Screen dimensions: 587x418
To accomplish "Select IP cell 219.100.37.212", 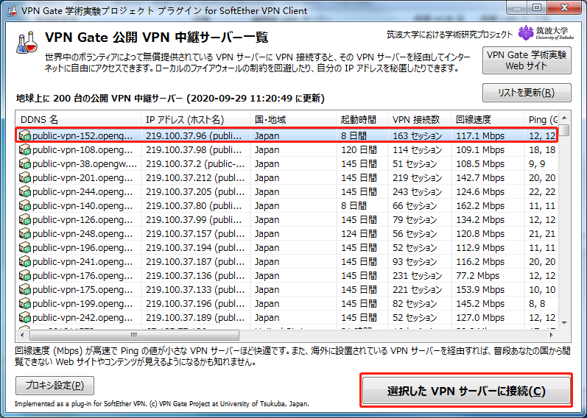I will coord(195,178).
